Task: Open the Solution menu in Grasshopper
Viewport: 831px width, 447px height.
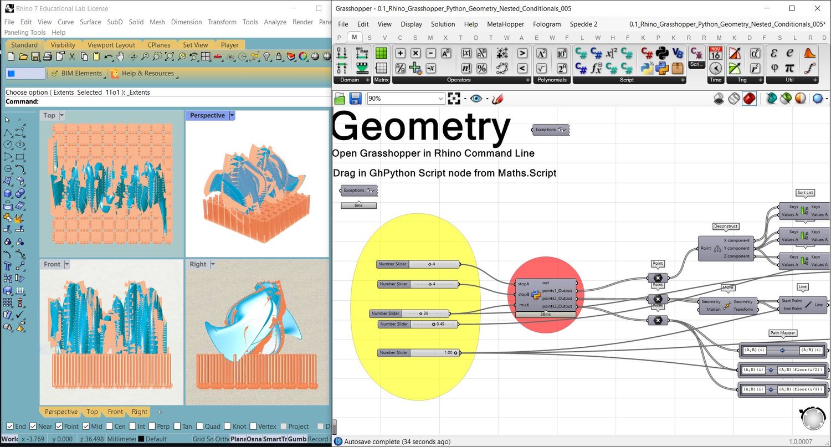Action: tap(443, 24)
